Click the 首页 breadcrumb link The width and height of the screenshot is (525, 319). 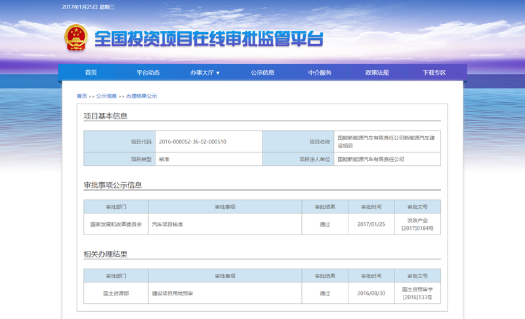click(x=81, y=96)
